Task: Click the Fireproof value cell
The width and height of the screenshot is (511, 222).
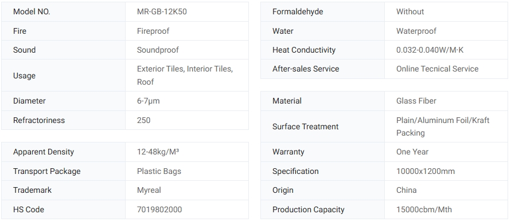Action: pyautogui.click(x=187, y=31)
